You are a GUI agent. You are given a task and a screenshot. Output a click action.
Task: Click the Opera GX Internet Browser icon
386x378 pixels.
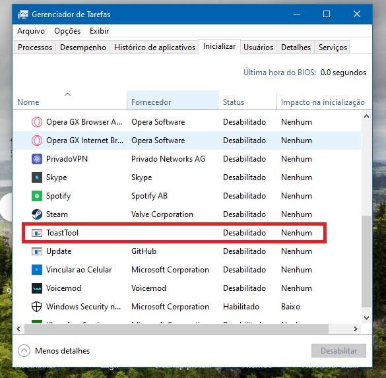(37, 141)
